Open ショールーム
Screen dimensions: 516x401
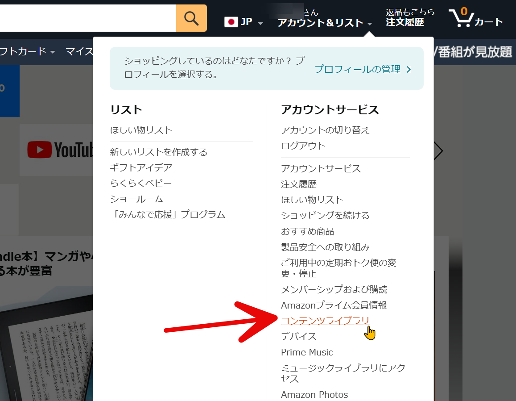[x=136, y=199]
